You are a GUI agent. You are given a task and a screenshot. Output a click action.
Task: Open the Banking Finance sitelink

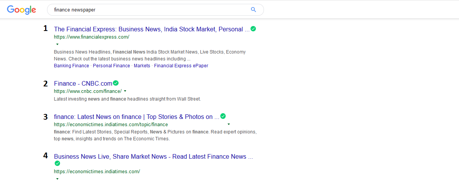[72, 66]
